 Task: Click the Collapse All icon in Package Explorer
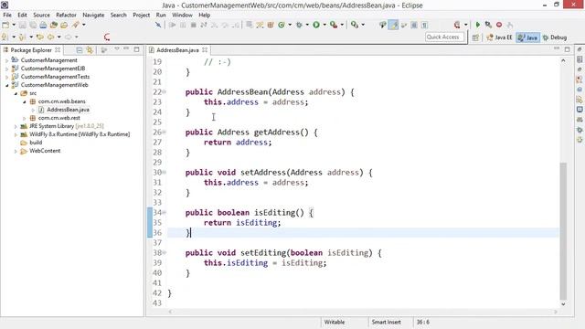[80, 50]
